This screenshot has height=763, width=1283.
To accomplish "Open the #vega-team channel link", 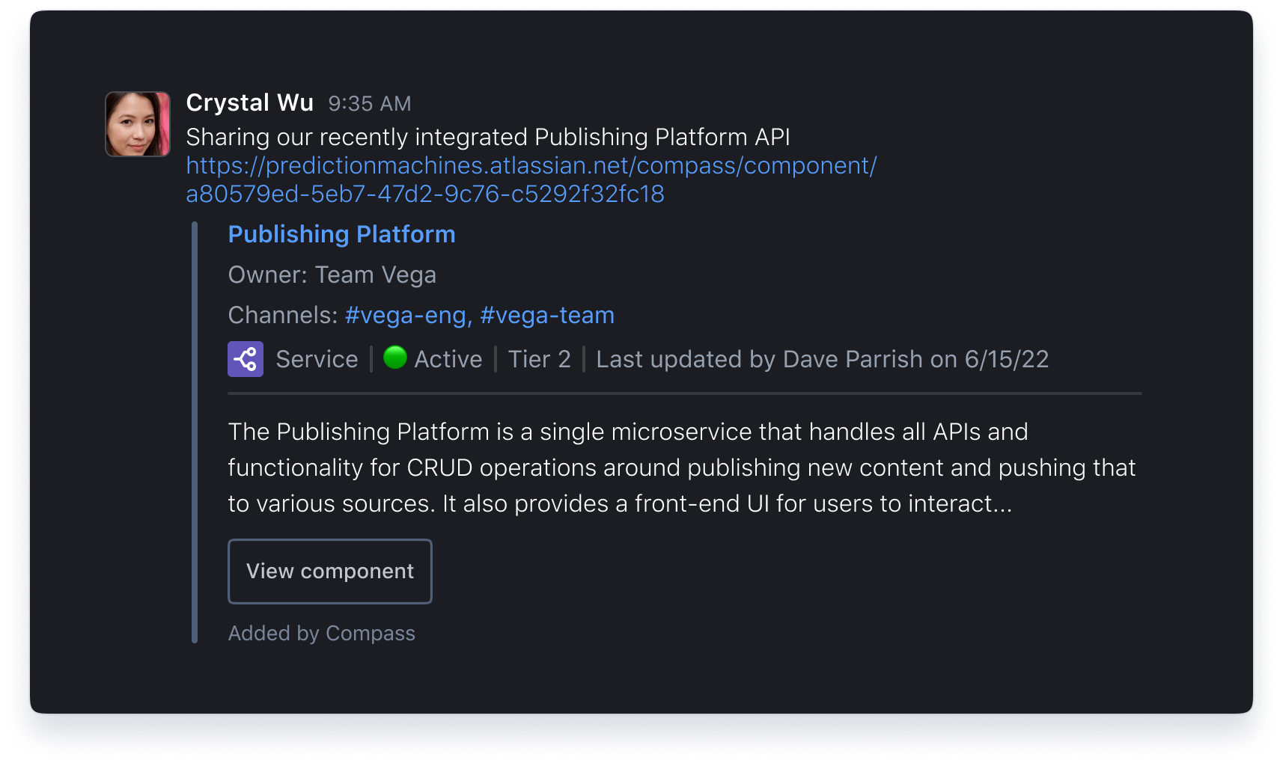I will [547, 316].
